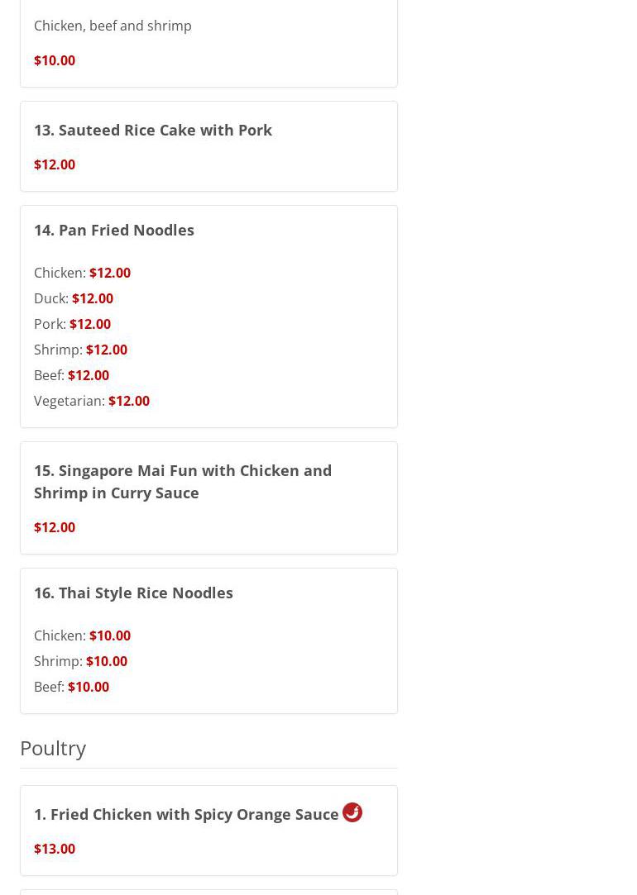Choose Chicken option for Pan Fried Noodles
Image resolution: width=637 pixels, height=895 pixels.
(x=82, y=273)
